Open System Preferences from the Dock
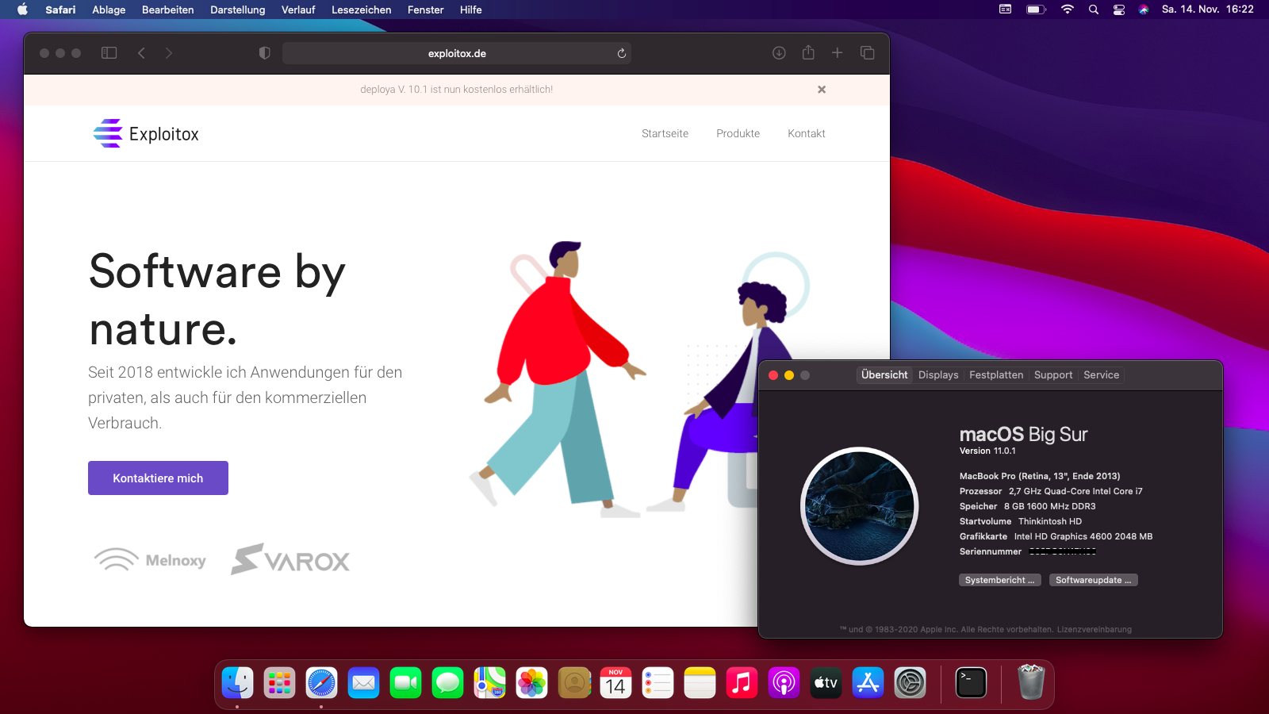The width and height of the screenshot is (1269, 714). tap(910, 682)
